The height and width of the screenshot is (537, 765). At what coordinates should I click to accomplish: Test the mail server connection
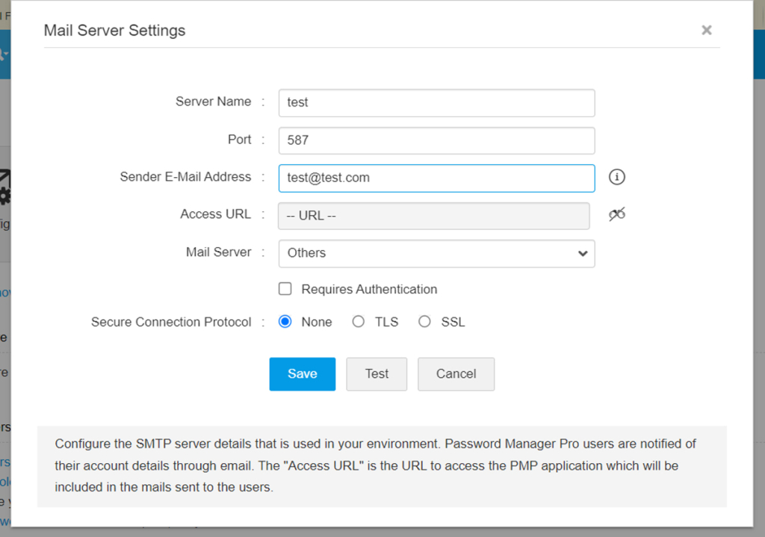coord(377,373)
